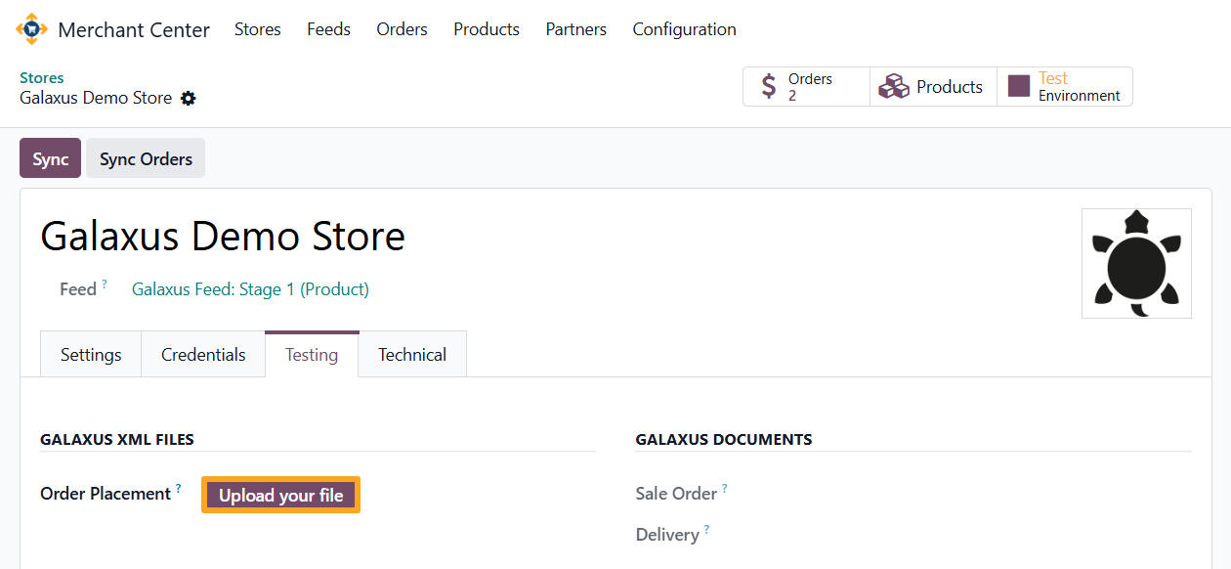The width and height of the screenshot is (1231, 569).
Task: Click the turtle store image
Action: click(1136, 263)
